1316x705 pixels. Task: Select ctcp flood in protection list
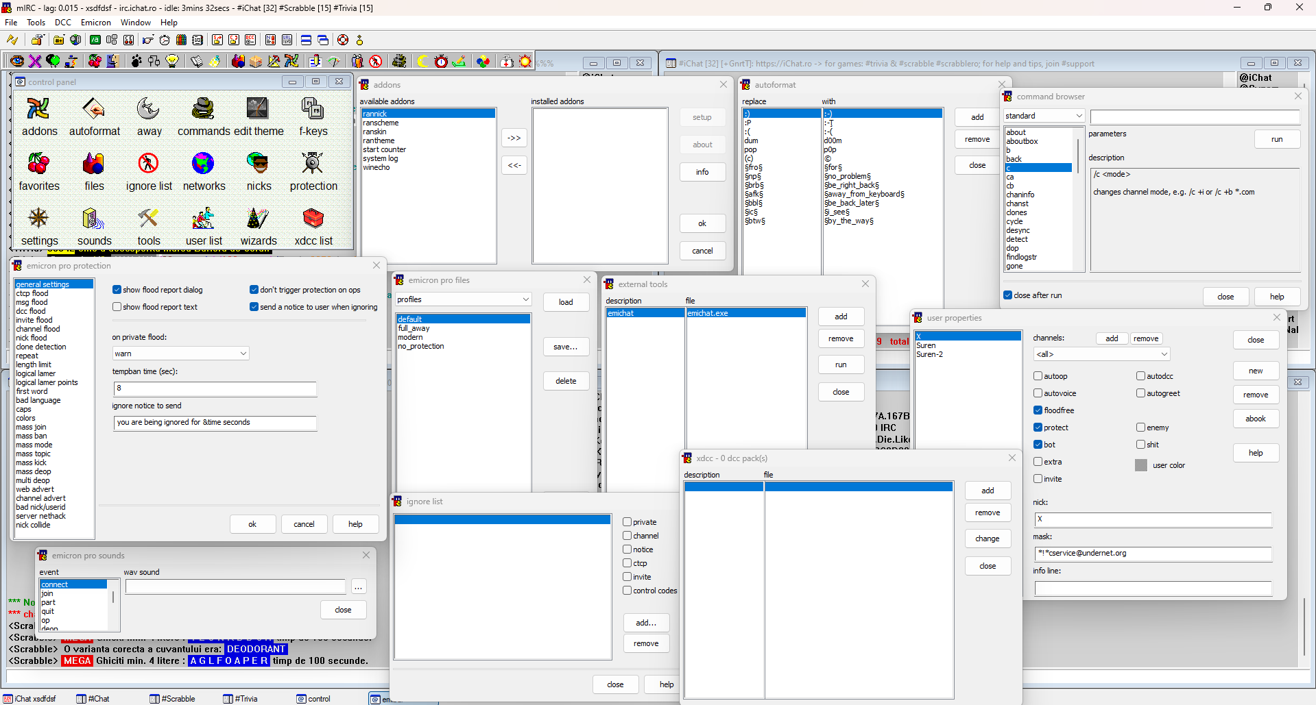pos(53,293)
